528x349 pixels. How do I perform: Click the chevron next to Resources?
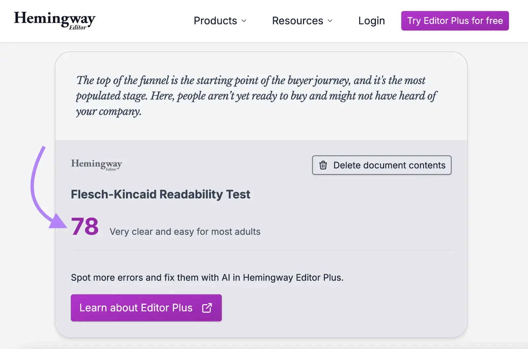point(330,21)
